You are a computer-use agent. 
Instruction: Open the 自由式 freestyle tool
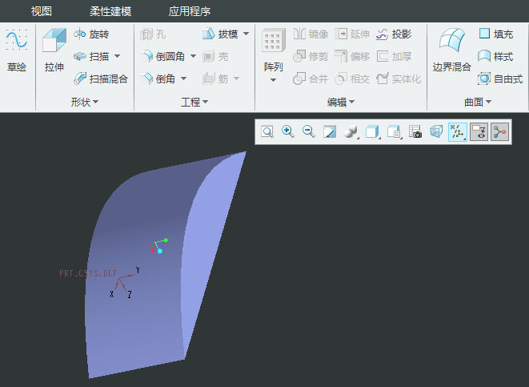point(500,79)
